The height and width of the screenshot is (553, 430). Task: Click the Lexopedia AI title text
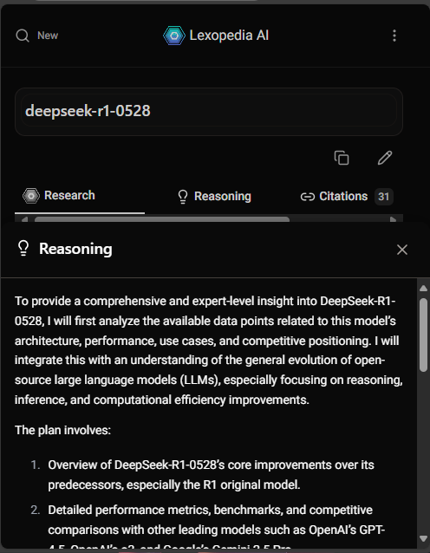click(229, 36)
